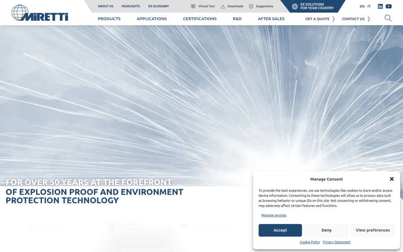The width and height of the screenshot is (403, 252).
Task: Click the Virtual Tour text link
Action: coord(207,6)
